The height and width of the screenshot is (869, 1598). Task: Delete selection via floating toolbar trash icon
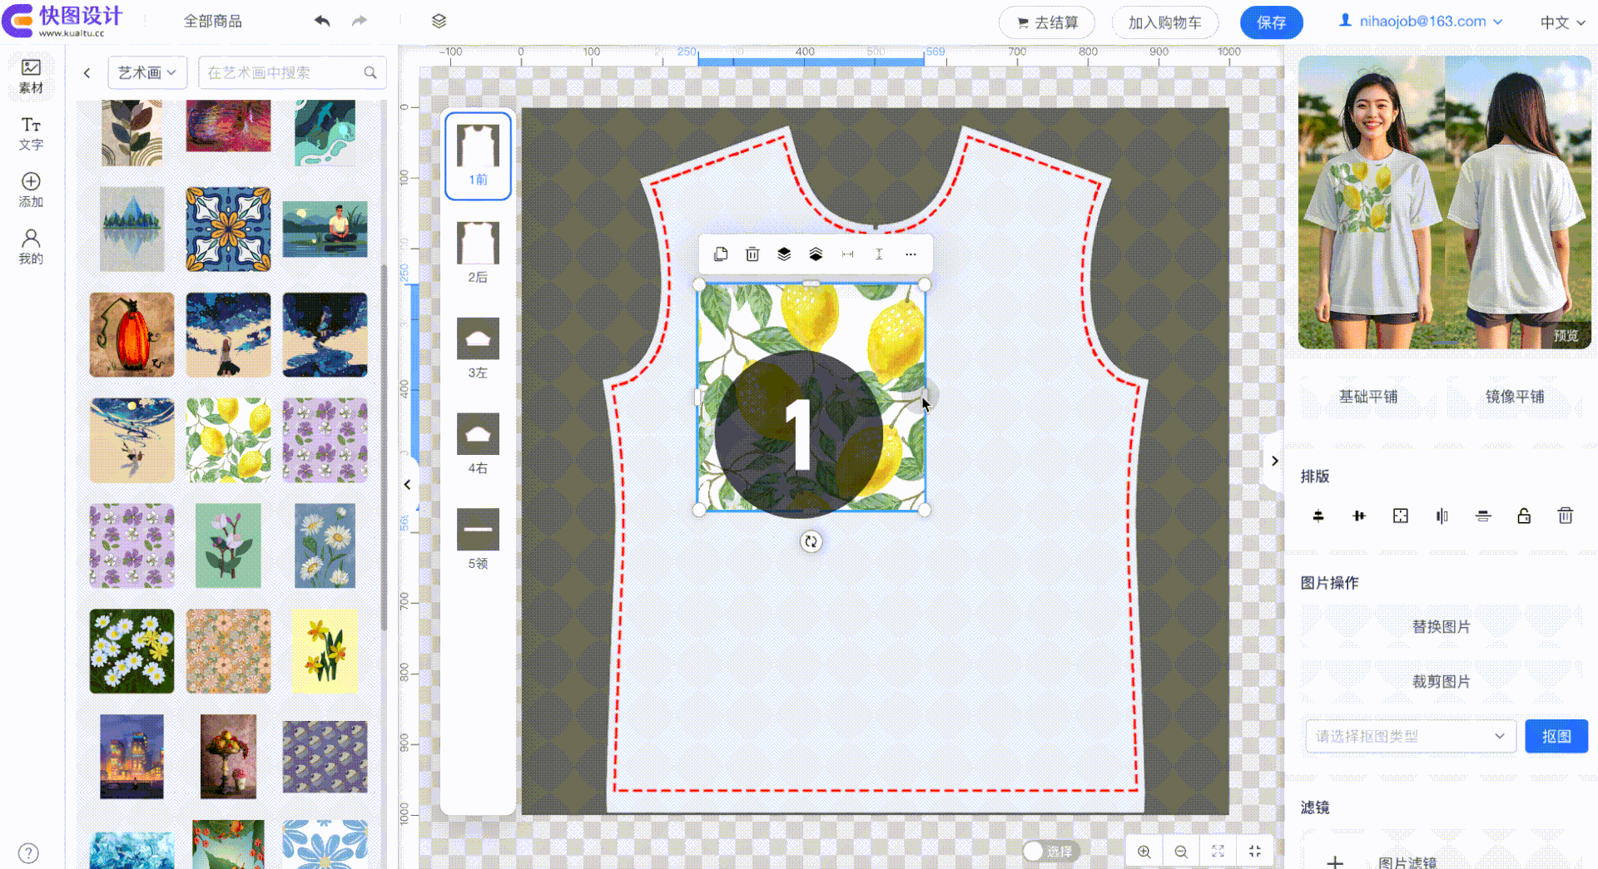752,254
